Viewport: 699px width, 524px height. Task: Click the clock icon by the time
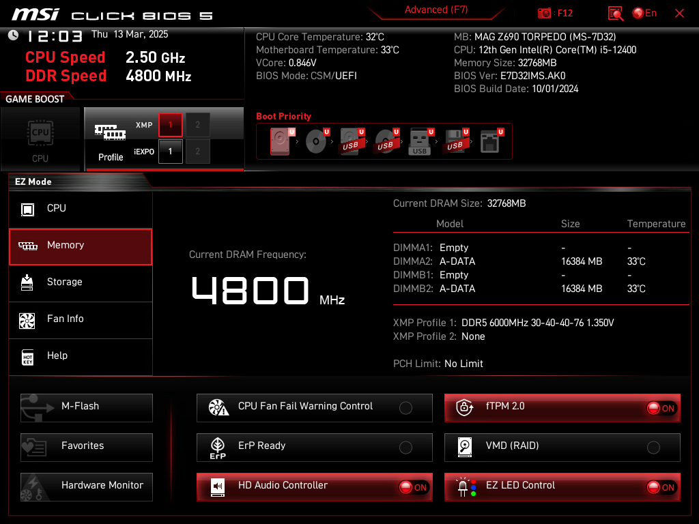click(14, 35)
